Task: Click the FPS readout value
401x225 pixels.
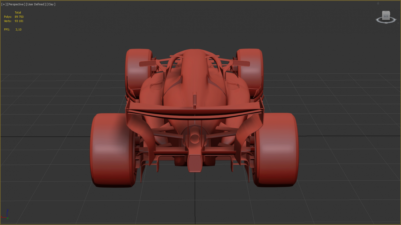Action: 18,29
